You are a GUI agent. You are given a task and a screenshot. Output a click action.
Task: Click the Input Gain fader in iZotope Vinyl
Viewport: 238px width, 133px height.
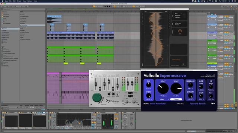[x=128, y=83]
